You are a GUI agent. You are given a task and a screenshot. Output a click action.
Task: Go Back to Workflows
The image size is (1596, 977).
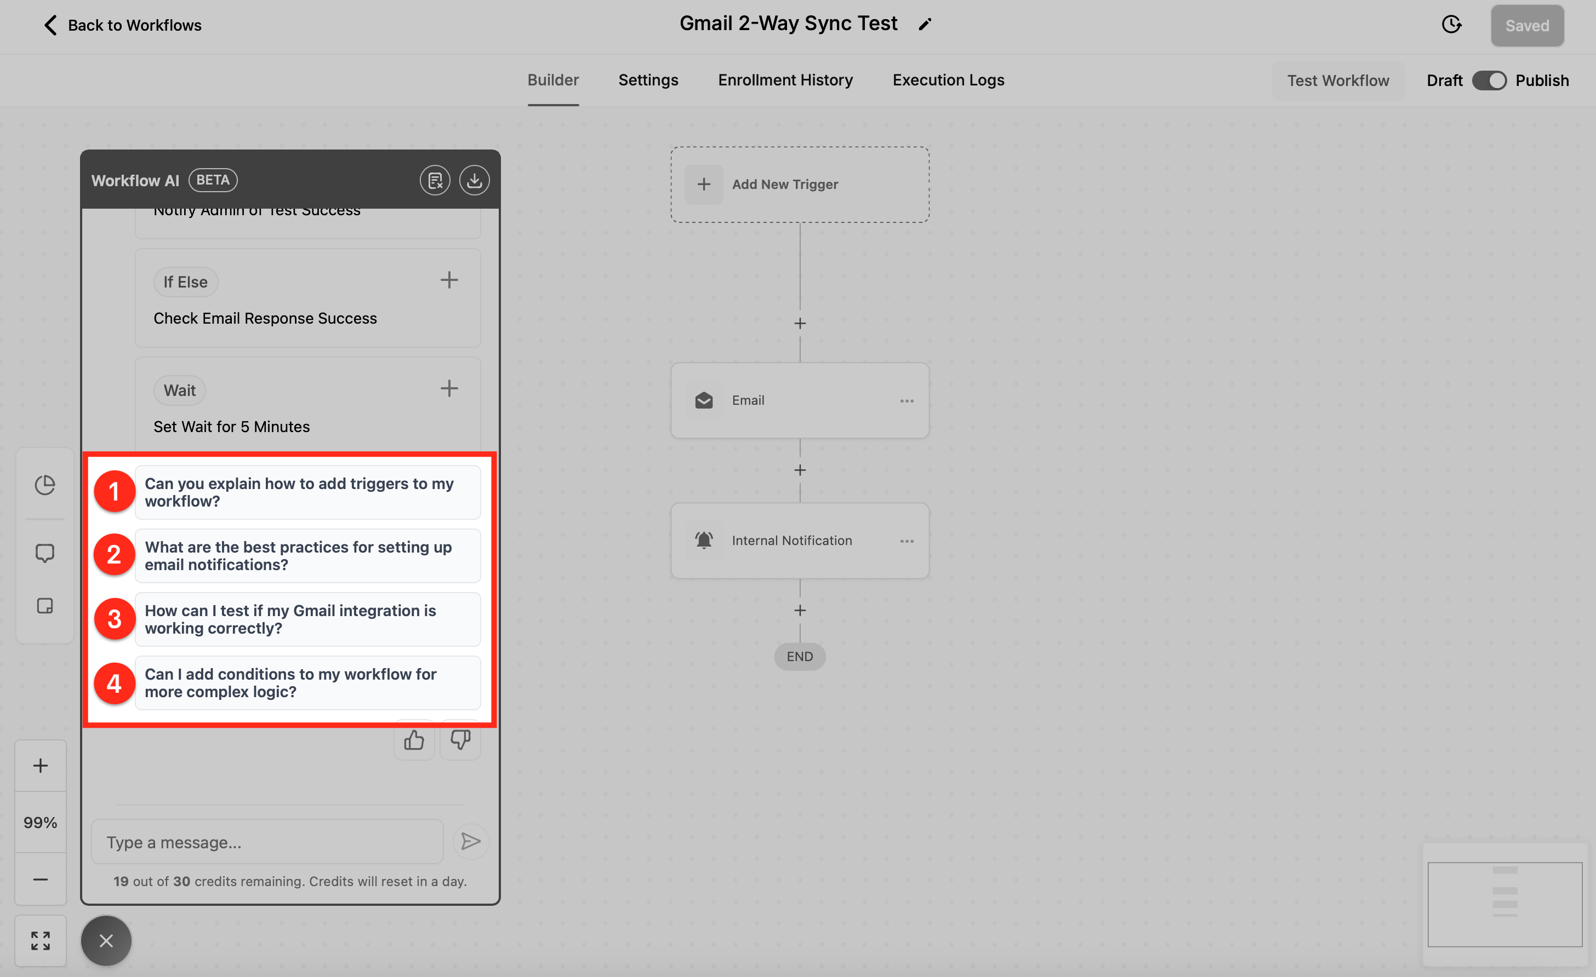(123, 25)
